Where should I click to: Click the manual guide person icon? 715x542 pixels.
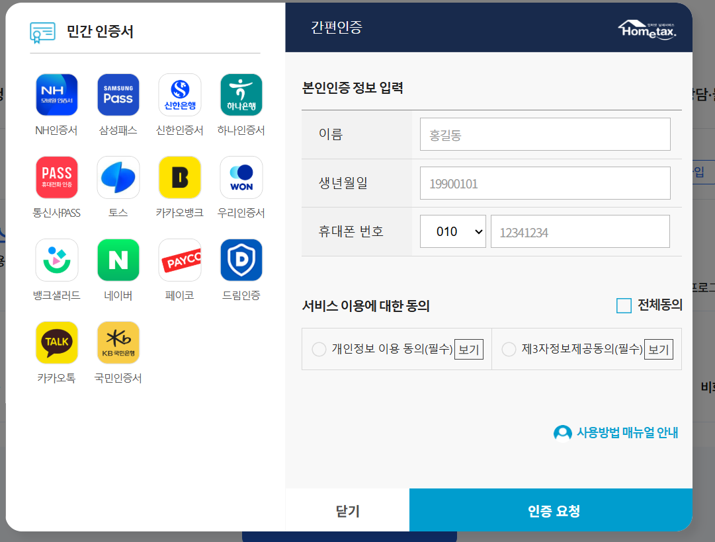563,432
